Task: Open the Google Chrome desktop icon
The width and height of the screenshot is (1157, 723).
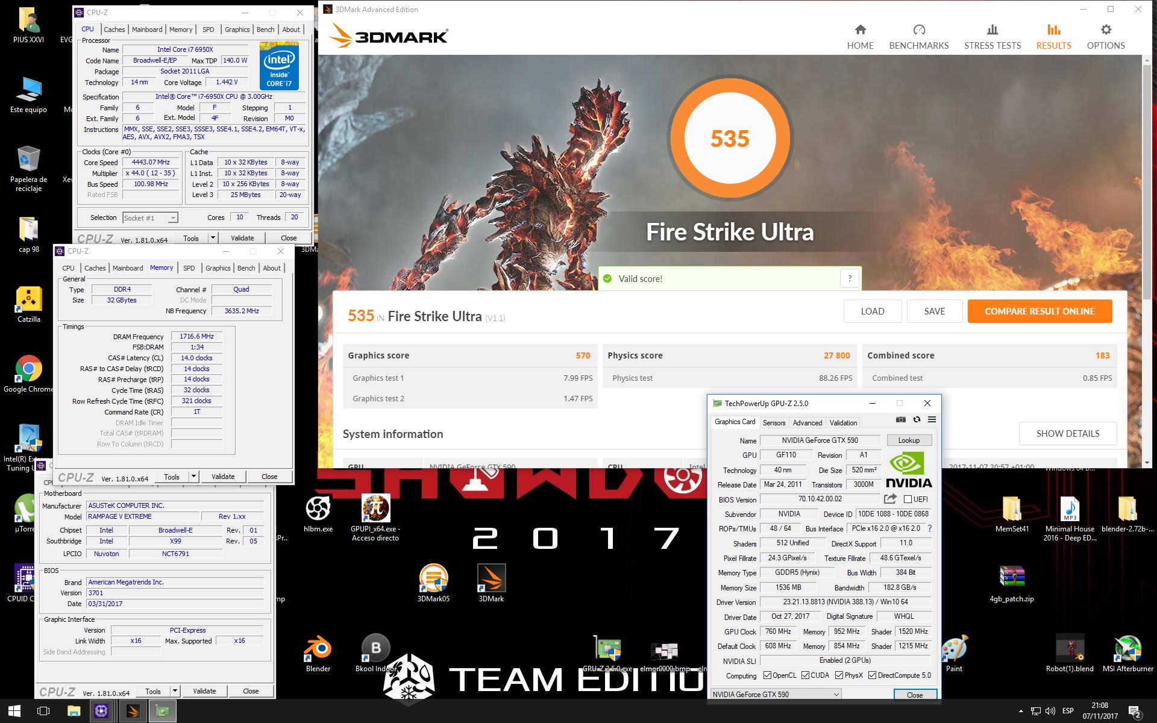Action: tap(28, 374)
